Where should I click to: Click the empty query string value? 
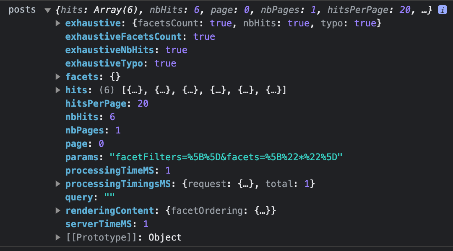click(109, 196)
